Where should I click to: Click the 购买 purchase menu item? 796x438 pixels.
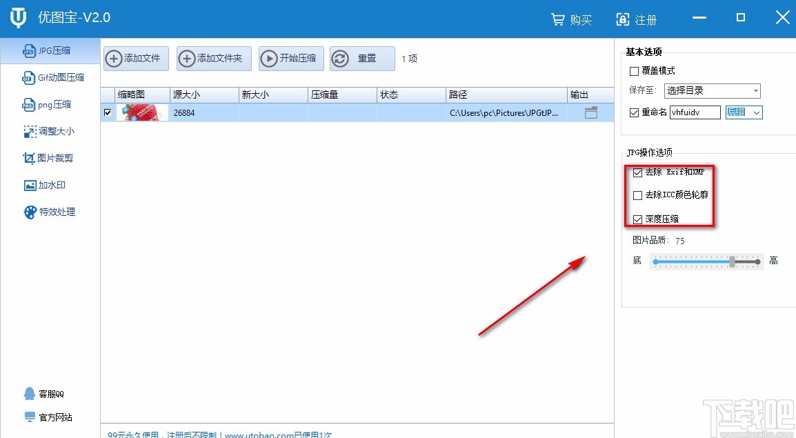click(572, 20)
